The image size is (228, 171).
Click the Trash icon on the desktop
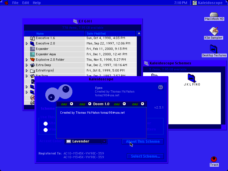[214, 159]
